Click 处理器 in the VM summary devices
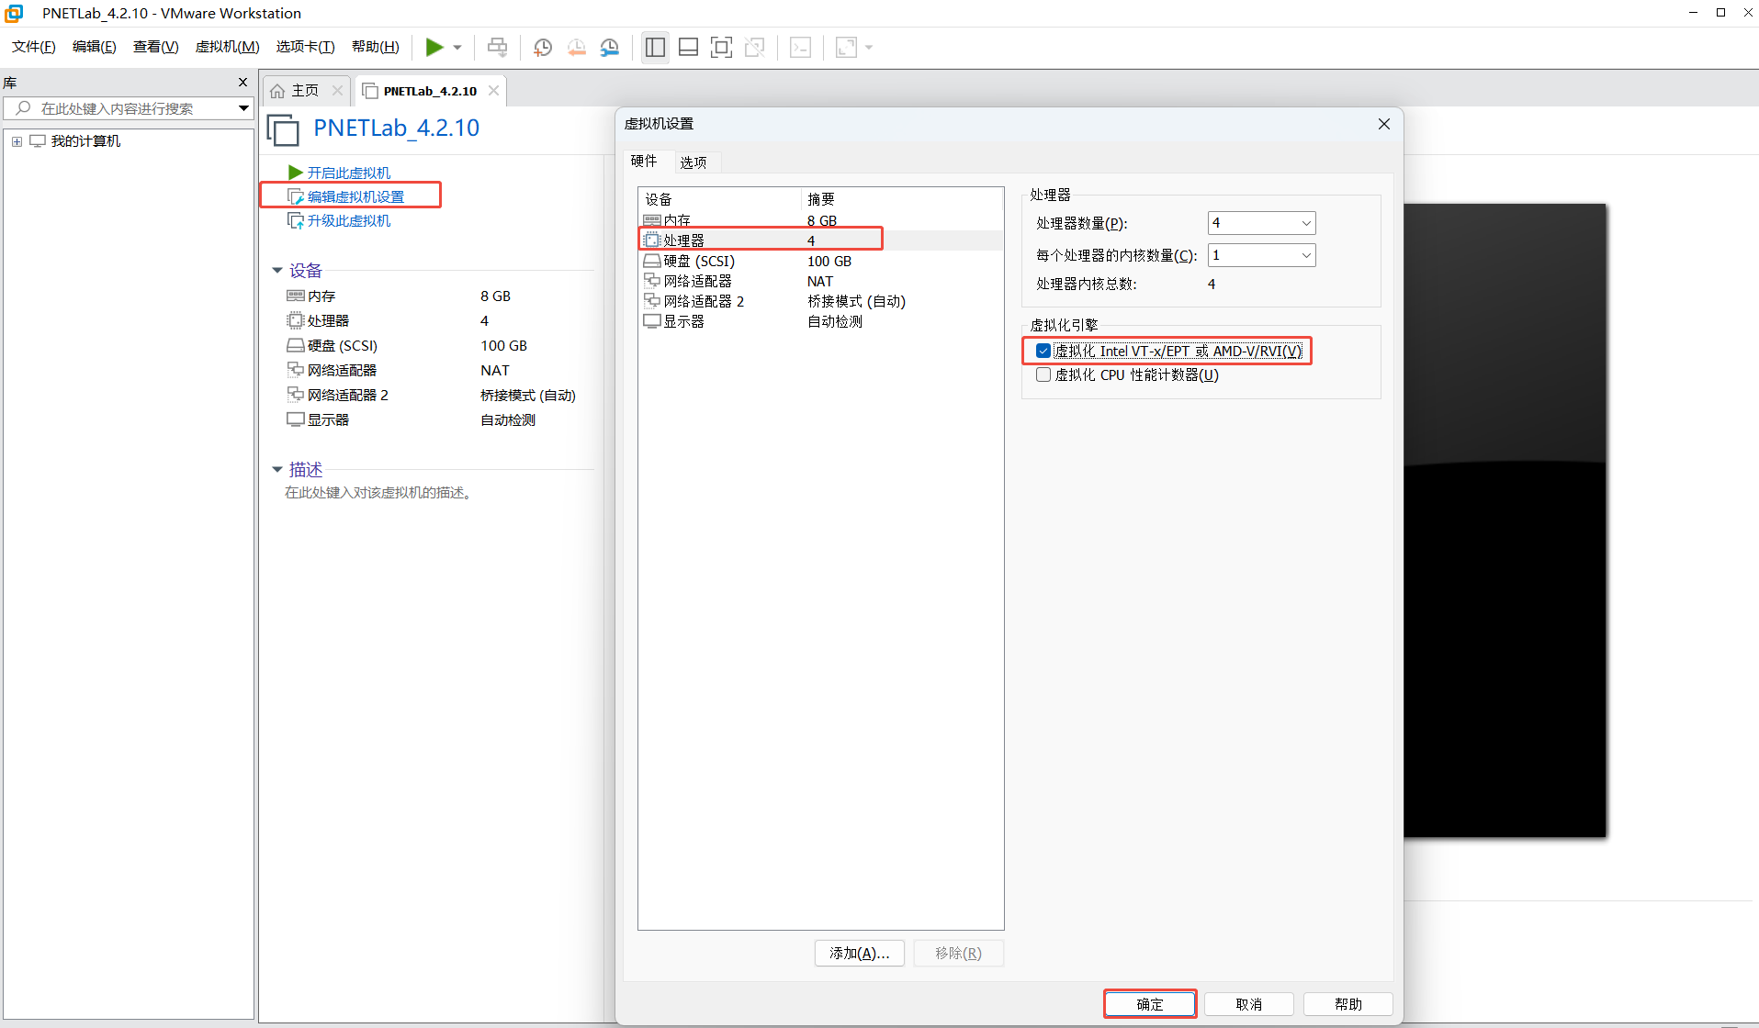This screenshot has width=1759, height=1028. 328,320
